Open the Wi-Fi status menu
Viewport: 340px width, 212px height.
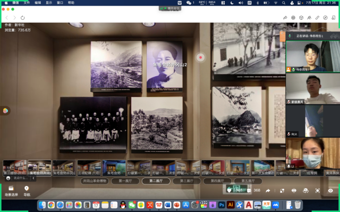(x=276, y=3)
